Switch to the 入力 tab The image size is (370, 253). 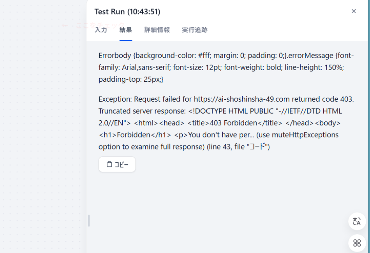[101, 30]
